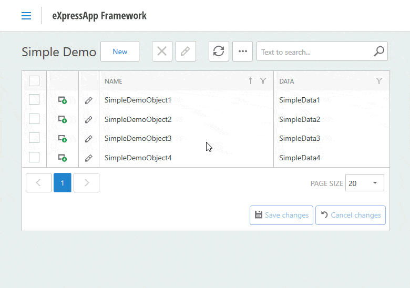Check the box for SimpleDemoObject1 row
Image resolution: width=410 pixels, height=288 pixels.
click(x=34, y=100)
